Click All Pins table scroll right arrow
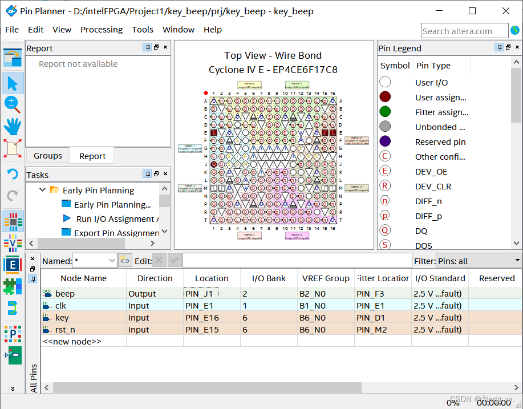523x409 pixels. (x=516, y=388)
